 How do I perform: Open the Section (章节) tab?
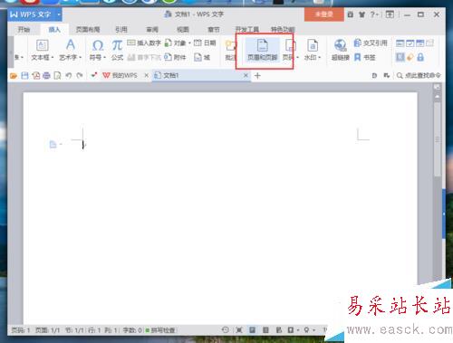click(214, 30)
